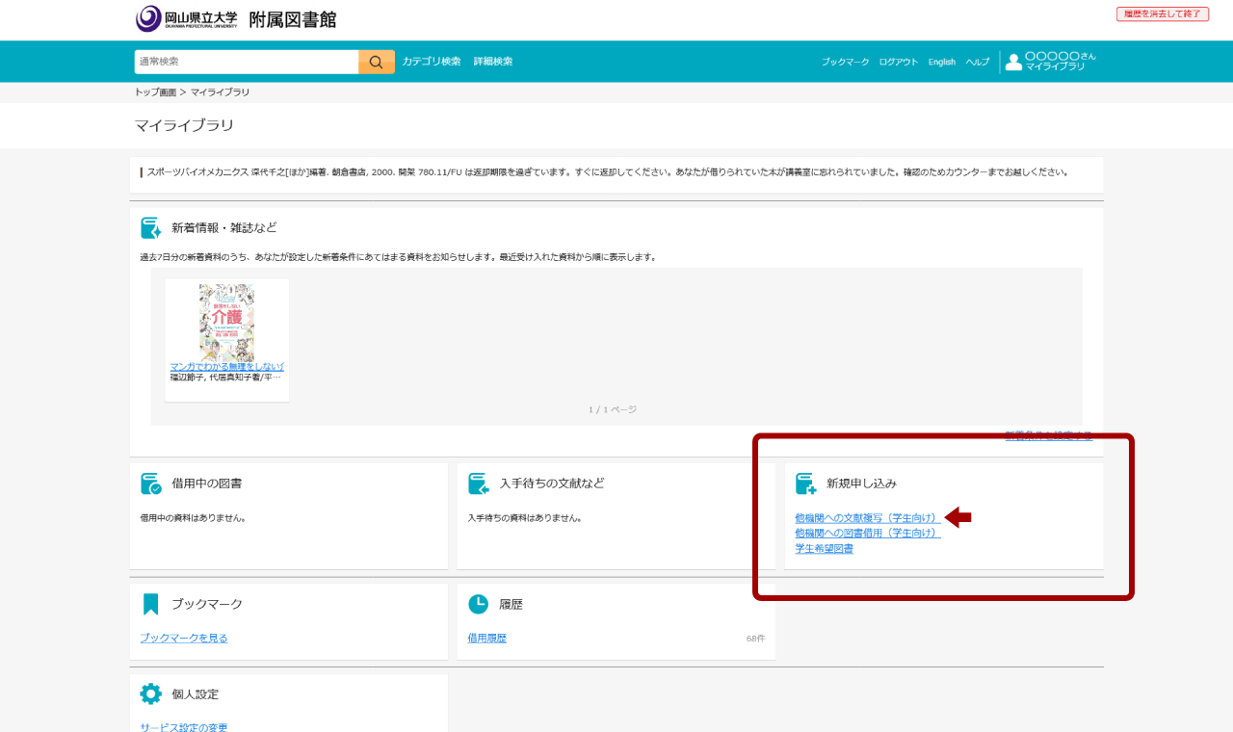Click the 入手待ちの文献など book icon
1233x732 pixels.
479,484
